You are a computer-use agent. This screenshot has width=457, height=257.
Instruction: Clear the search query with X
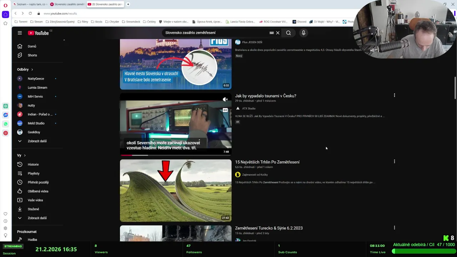click(278, 33)
